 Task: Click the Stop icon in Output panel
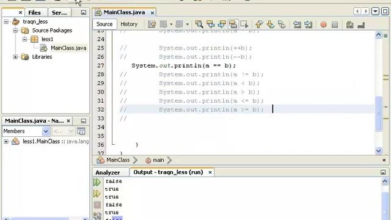[x=97, y=205]
